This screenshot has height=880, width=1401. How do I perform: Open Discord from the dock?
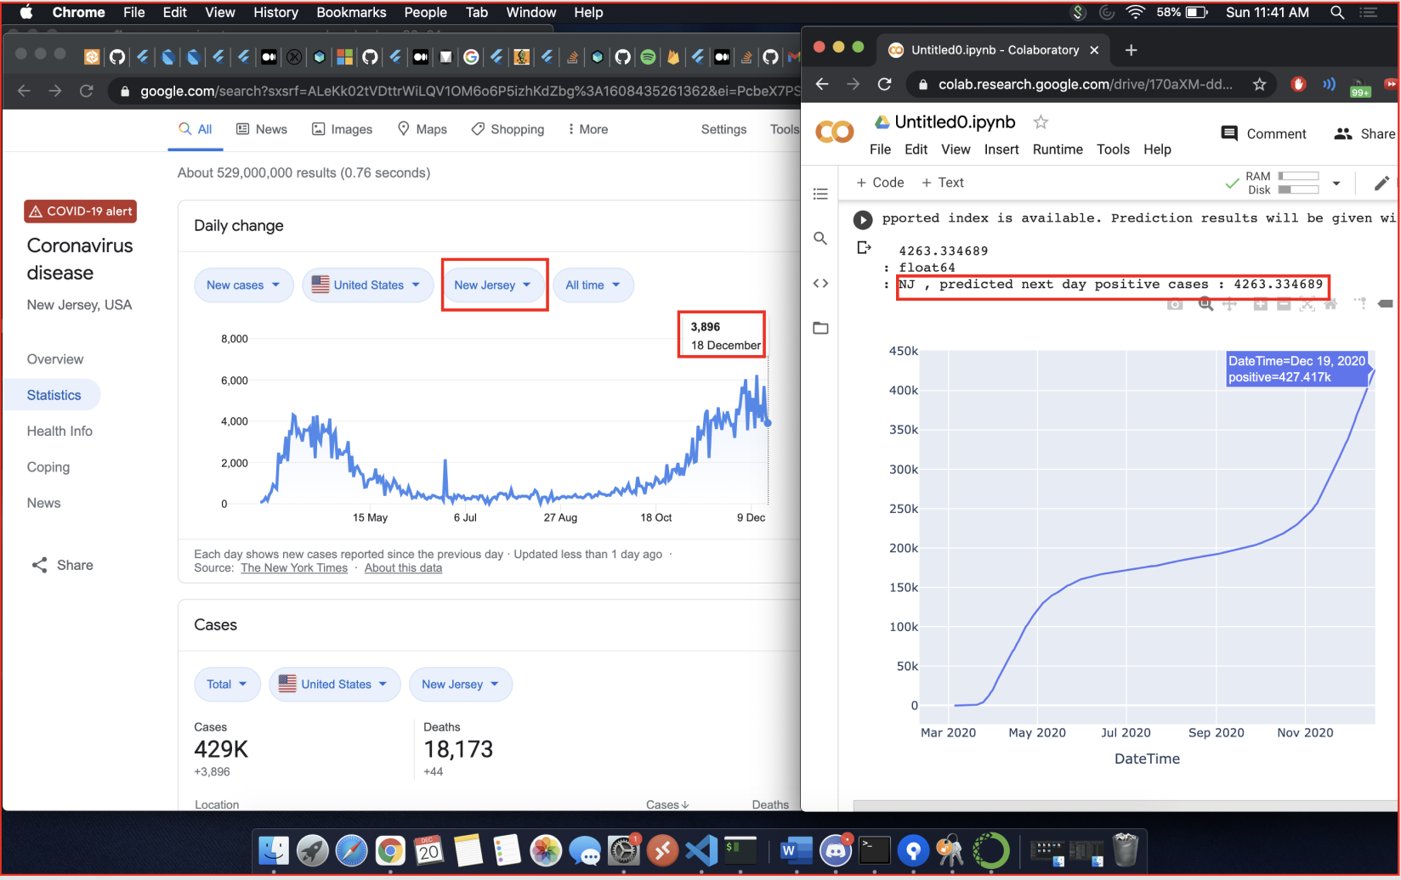click(837, 850)
